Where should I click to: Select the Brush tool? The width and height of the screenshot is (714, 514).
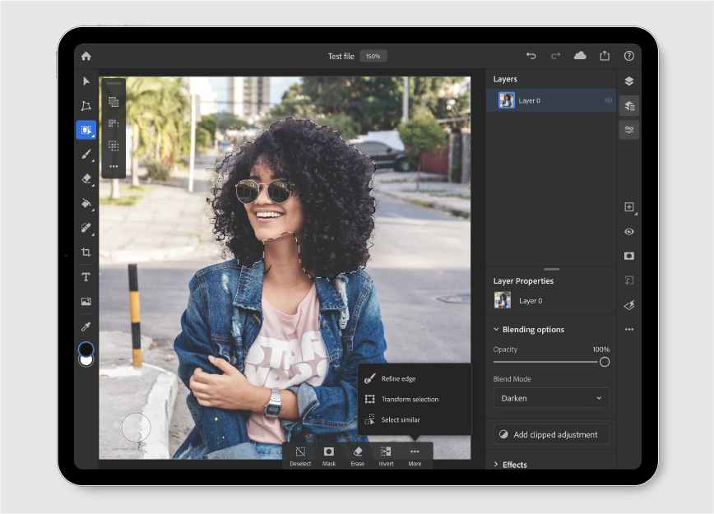[x=86, y=154]
